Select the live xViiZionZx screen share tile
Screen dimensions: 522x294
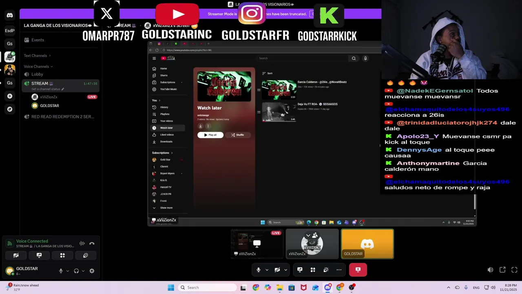tap(257, 244)
